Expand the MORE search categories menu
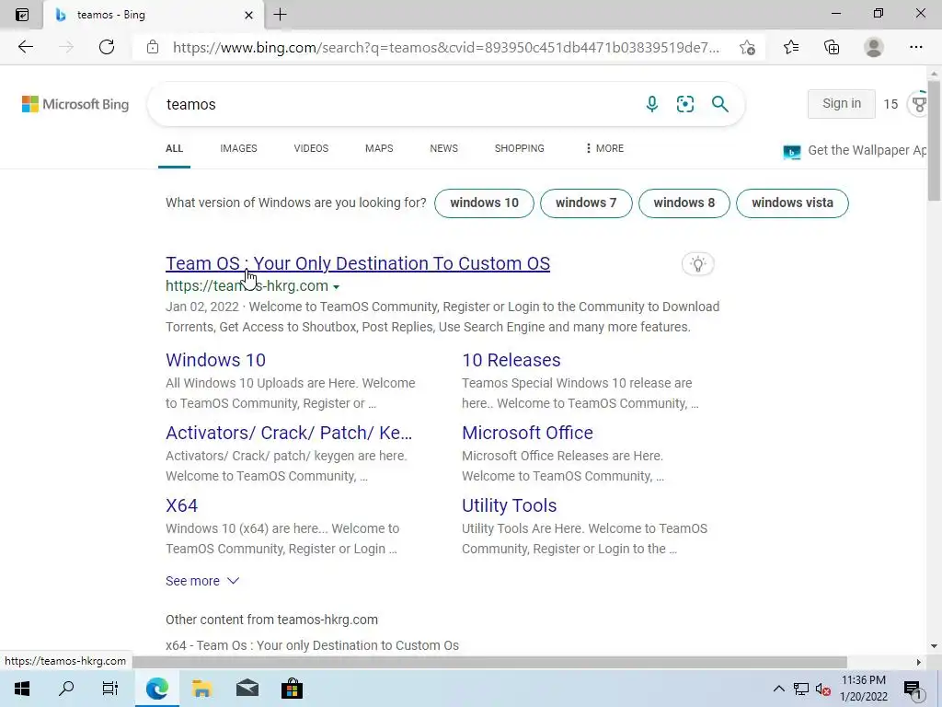The image size is (942, 707). [x=604, y=148]
